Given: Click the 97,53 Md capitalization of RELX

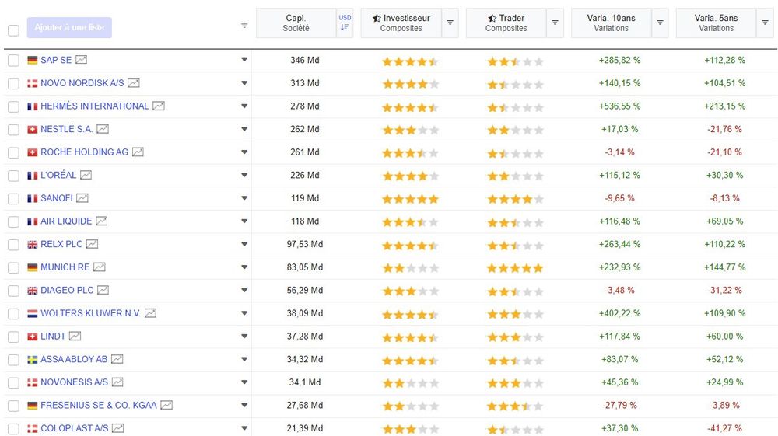Looking at the screenshot, I should click(305, 245).
